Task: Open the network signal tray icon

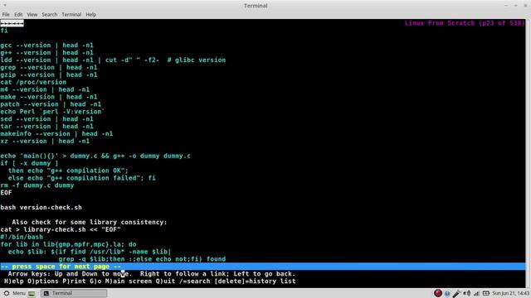Action: pos(476,293)
